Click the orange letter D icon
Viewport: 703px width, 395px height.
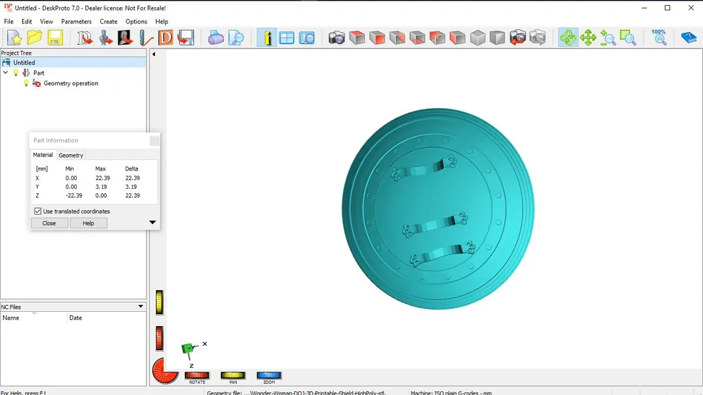[x=165, y=38]
